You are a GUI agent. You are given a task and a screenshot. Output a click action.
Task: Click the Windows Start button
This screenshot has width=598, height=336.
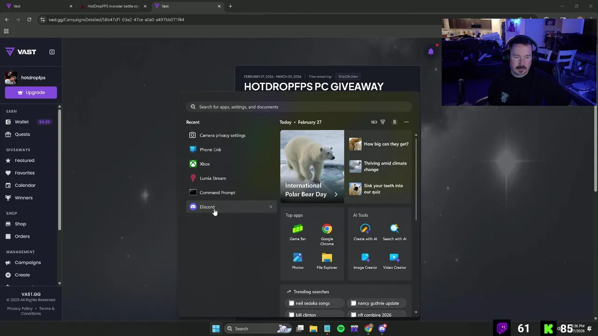216,329
